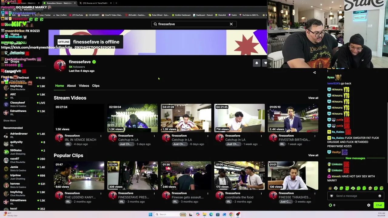Image resolution: width=388 pixels, height=218 pixels.
Task: Click the green Chat send button
Action: (x=379, y=205)
